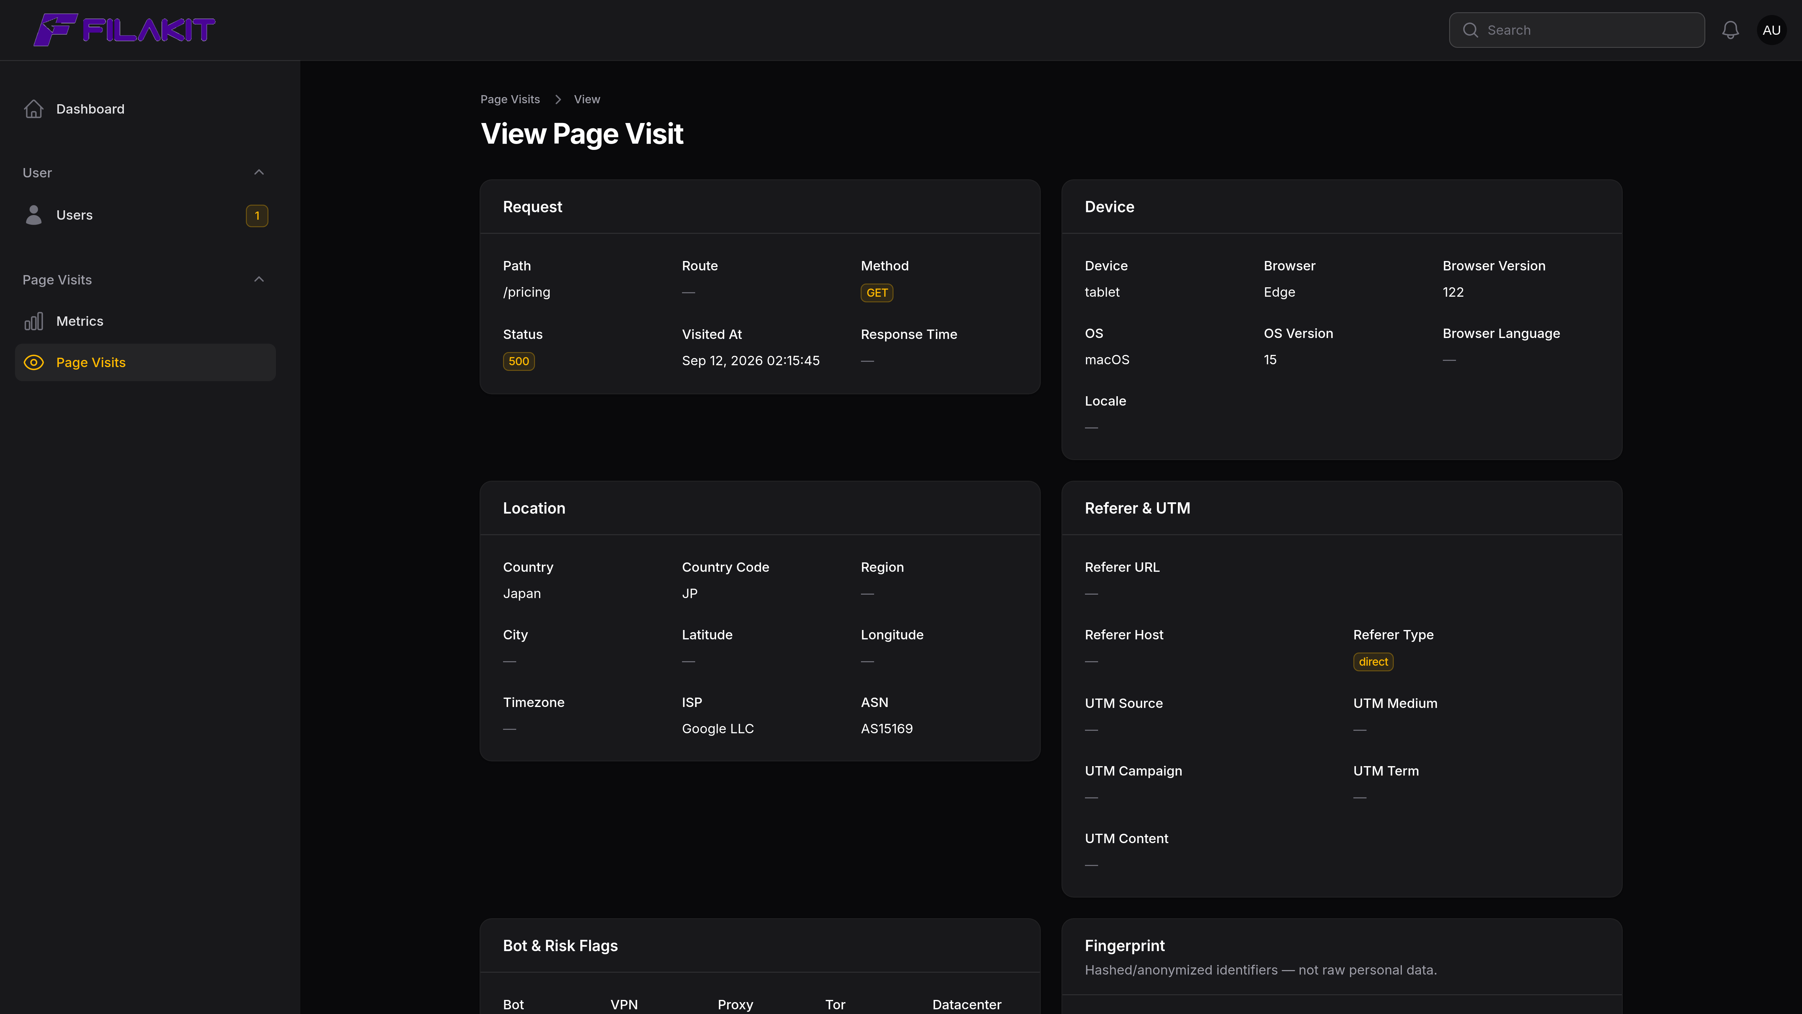Click the Metrics bar chart icon
1802x1014 pixels.
33,321
